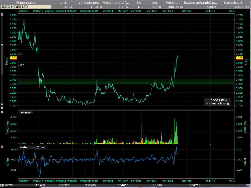
Task: Click the yellow 0.710 price label on the left axis
Action: click(x=13, y=57)
